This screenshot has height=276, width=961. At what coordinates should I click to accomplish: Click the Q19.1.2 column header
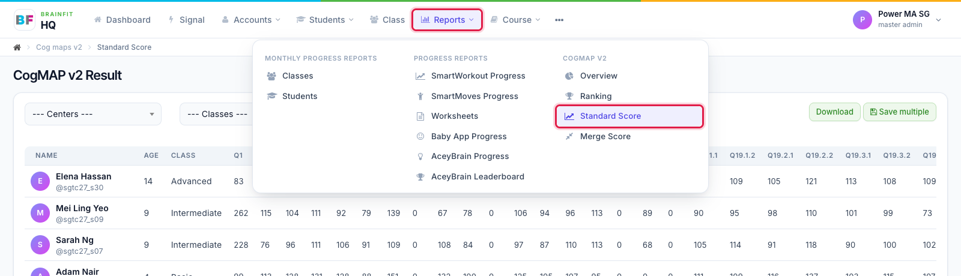(x=742, y=155)
